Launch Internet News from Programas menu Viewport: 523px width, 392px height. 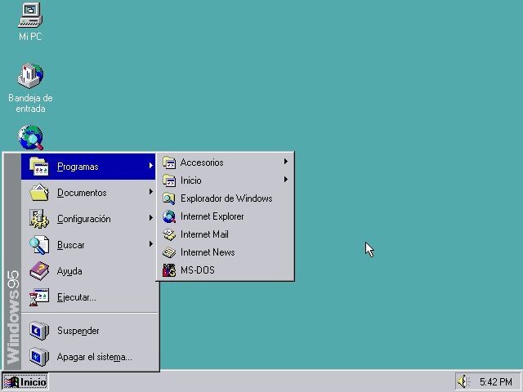point(226,252)
